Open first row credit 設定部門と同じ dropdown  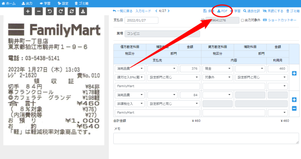[261, 77]
